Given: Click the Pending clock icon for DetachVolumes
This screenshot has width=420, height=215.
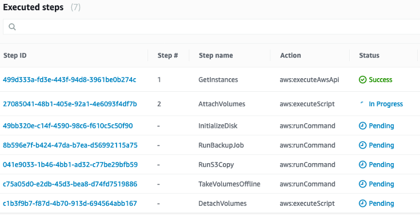Looking at the screenshot, I should pyautogui.click(x=362, y=204).
